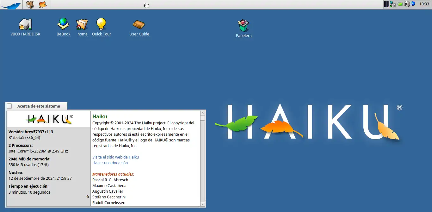Click the CPU activity meter in the tray
The image size is (432, 212).
[386, 4]
